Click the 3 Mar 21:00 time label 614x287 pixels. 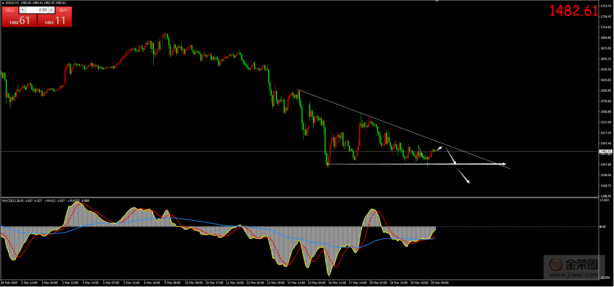[70, 283]
